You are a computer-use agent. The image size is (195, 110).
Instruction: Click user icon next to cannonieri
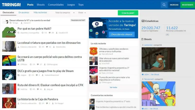click(143, 45)
